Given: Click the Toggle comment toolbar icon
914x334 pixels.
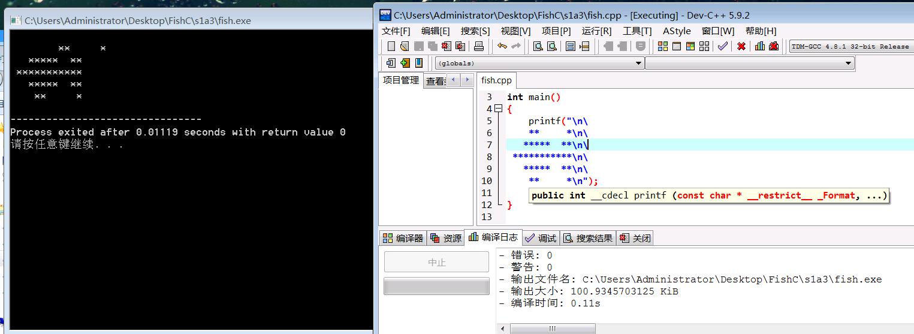Looking at the screenshot, I should pos(641,46).
